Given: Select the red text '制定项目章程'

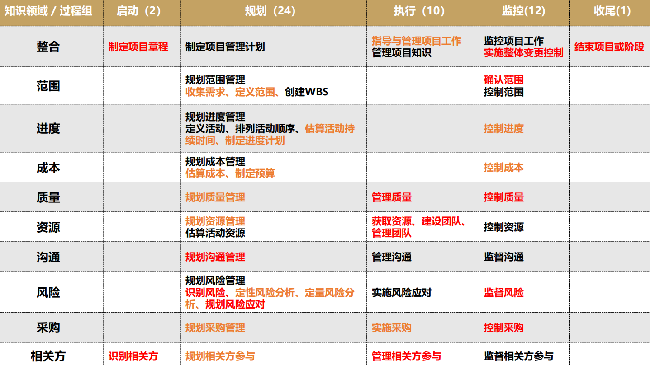Looking at the screenshot, I should point(138,47).
